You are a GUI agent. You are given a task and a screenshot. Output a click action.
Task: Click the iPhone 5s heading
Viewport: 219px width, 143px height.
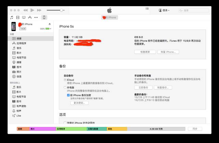pyautogui.click(x=66, y=27)
